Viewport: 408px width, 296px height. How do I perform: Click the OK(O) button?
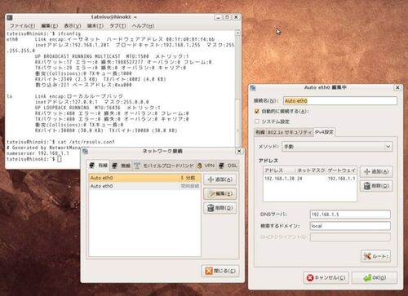pos(375,278)
